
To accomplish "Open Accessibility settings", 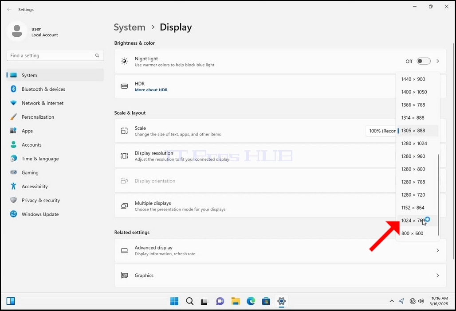I will pyautogui.click(x=55, y=187).
